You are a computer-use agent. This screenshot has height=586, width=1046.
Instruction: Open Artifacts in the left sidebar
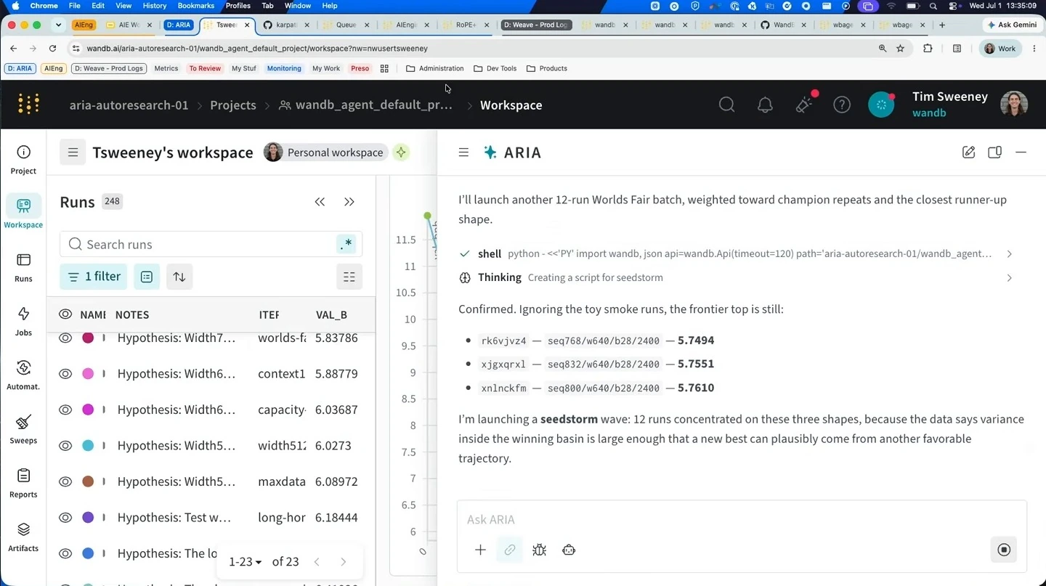click(23, 537)
